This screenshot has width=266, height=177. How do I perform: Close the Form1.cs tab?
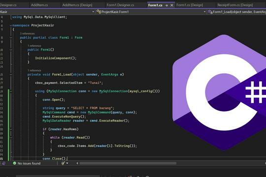[172, 5]
